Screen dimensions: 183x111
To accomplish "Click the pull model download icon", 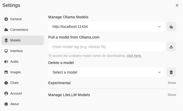I will tap(171, 47).
